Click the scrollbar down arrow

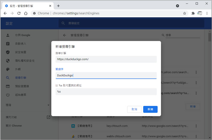click(210, 138)
